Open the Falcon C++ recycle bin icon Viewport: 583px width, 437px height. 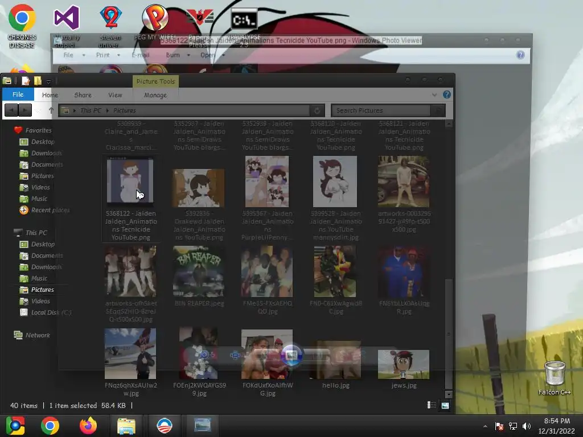(555, 378)
